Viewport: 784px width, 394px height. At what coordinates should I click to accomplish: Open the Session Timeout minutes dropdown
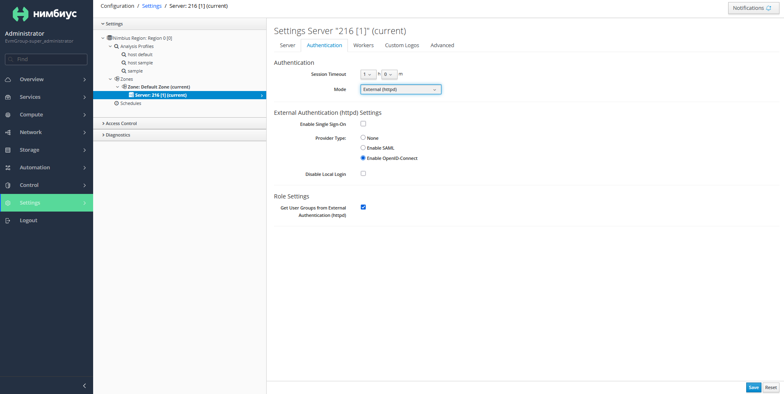[x=389, y=74]
